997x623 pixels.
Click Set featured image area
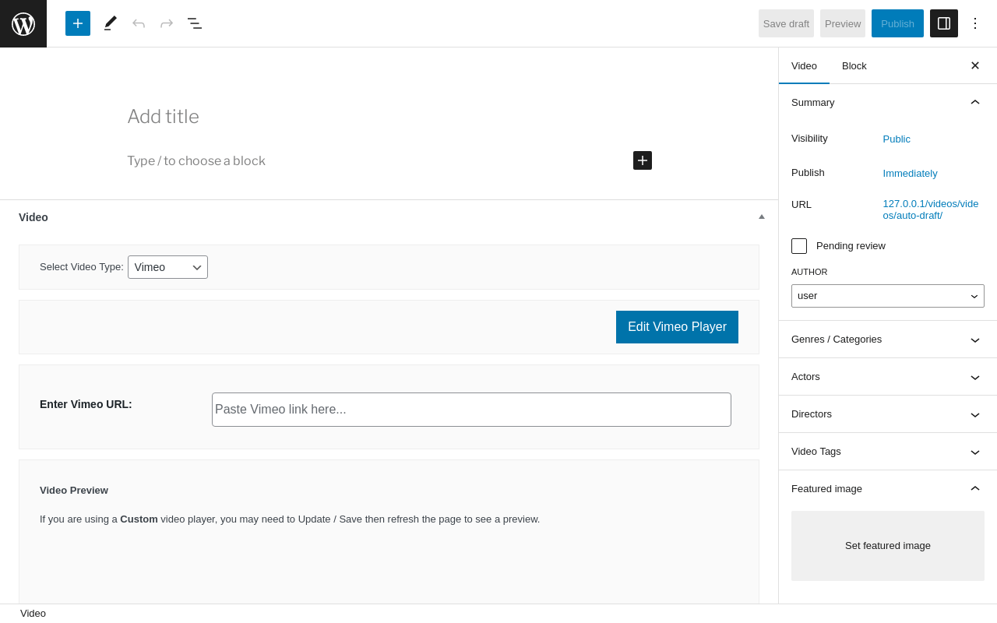pos(888,546)
